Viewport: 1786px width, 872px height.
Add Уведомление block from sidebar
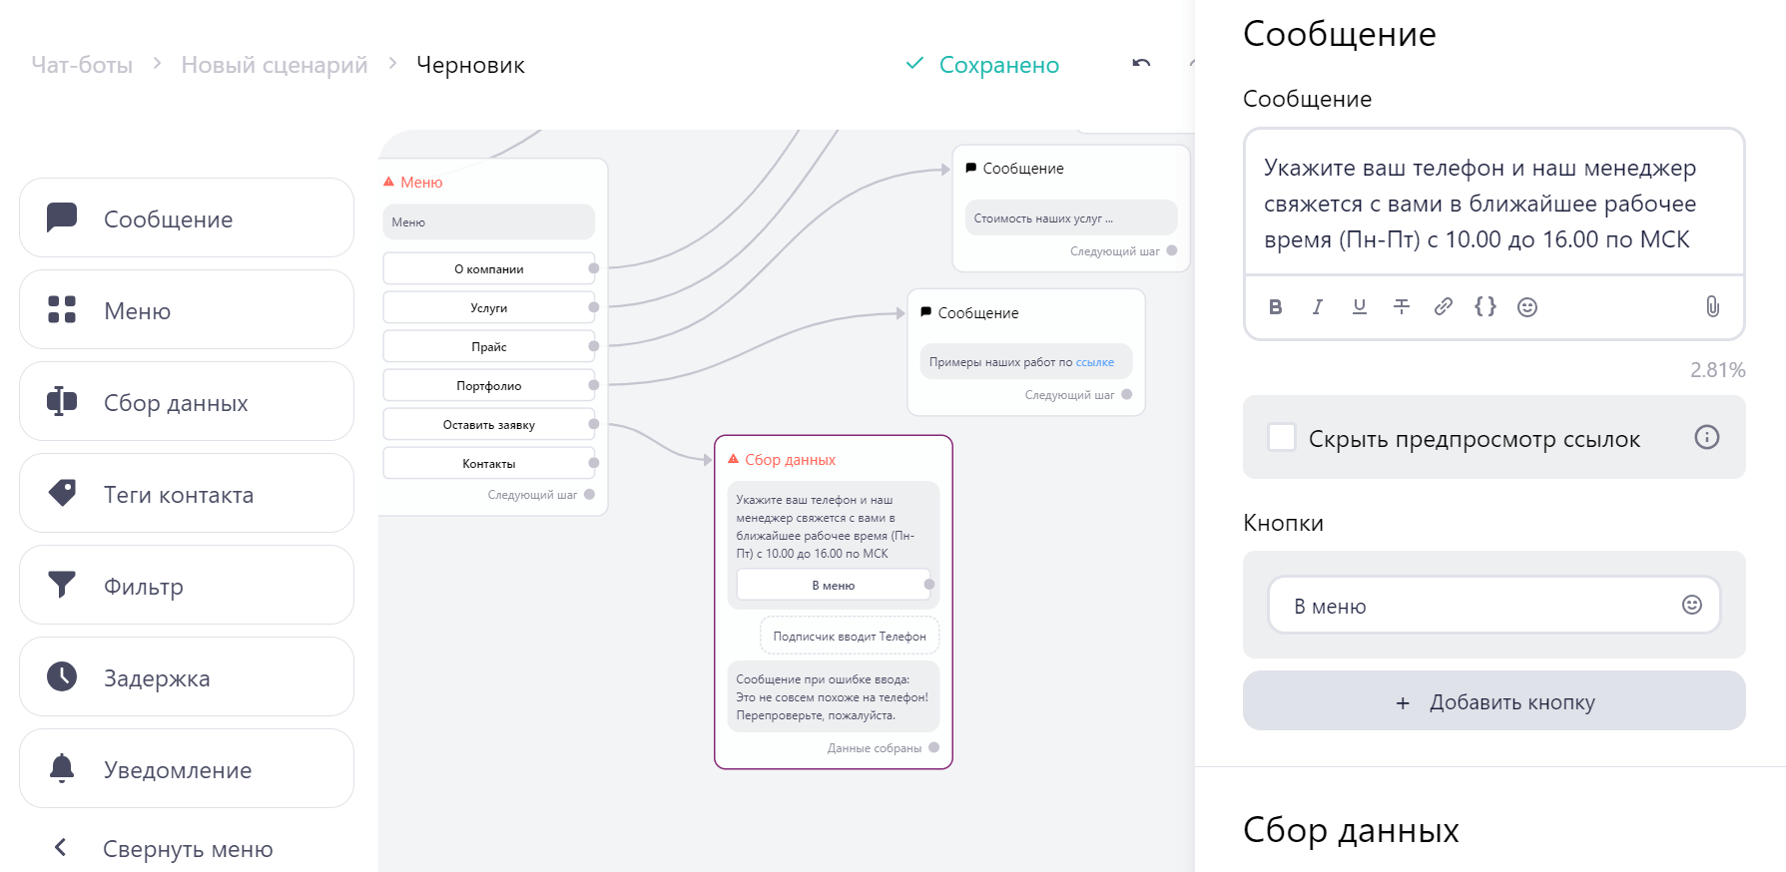187,768
